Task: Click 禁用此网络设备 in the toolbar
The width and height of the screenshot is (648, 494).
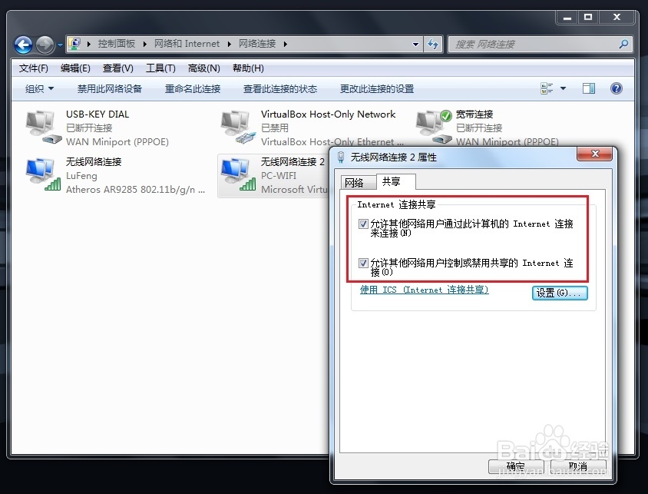Action: click(x=110, y=89)
